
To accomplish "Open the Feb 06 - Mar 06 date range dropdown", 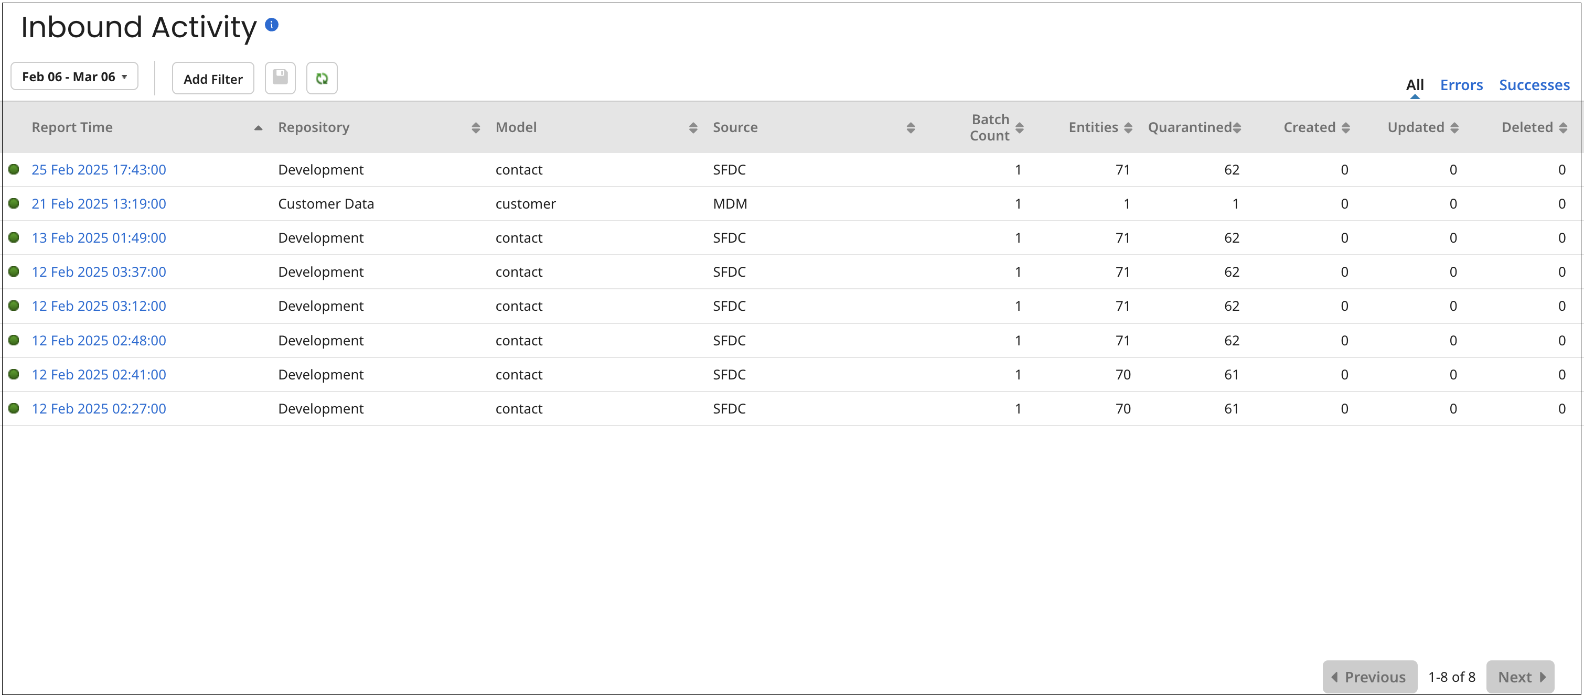I will click(x=74, y=76).
